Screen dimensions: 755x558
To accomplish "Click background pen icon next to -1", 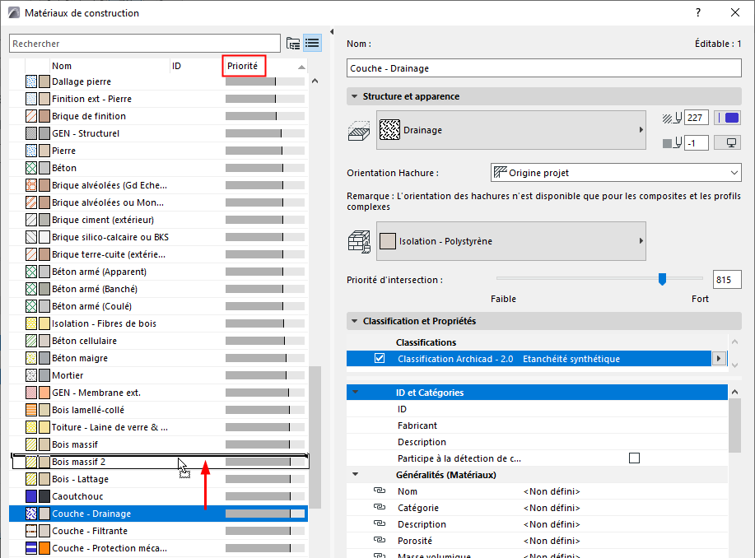I will (672, 143).
